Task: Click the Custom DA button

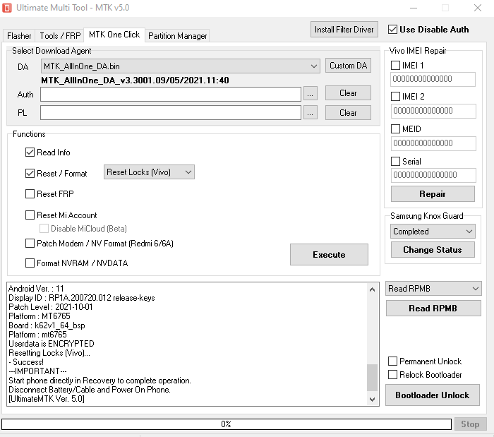Action: [348, 65]
